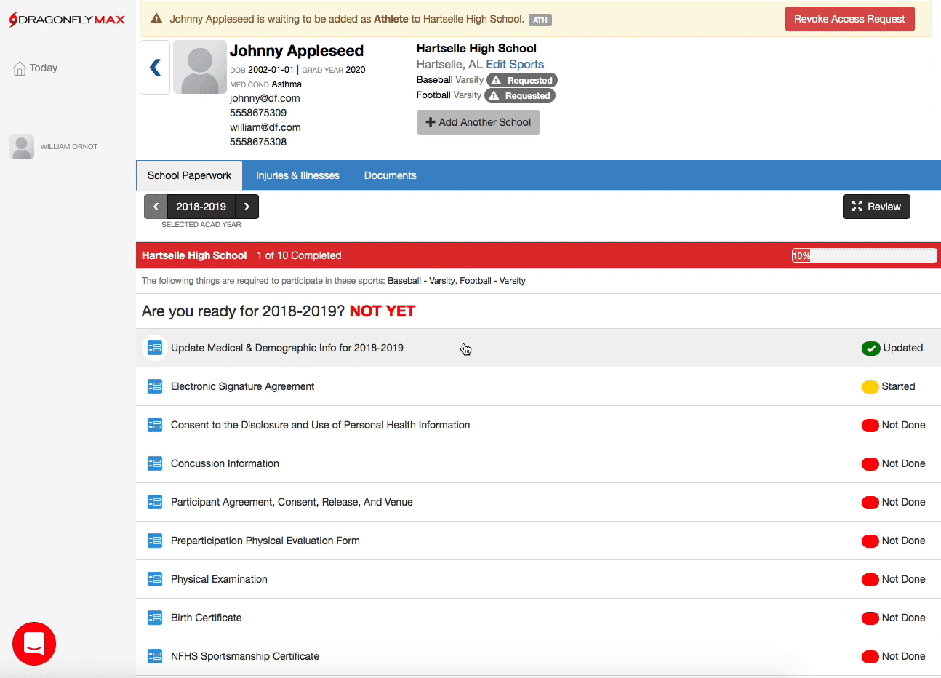Viewport: 941px width, 678px height.
Task: Click the 2018-2019 academic year selector
Action: 201,207
